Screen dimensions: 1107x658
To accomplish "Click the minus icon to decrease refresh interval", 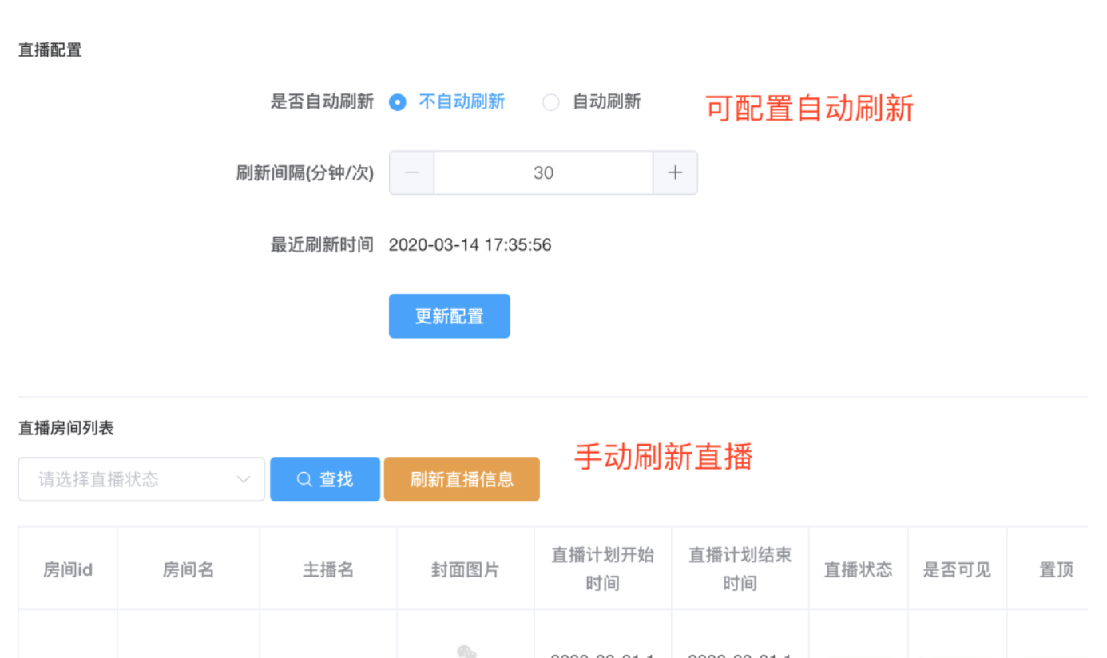I will [411, 172].
